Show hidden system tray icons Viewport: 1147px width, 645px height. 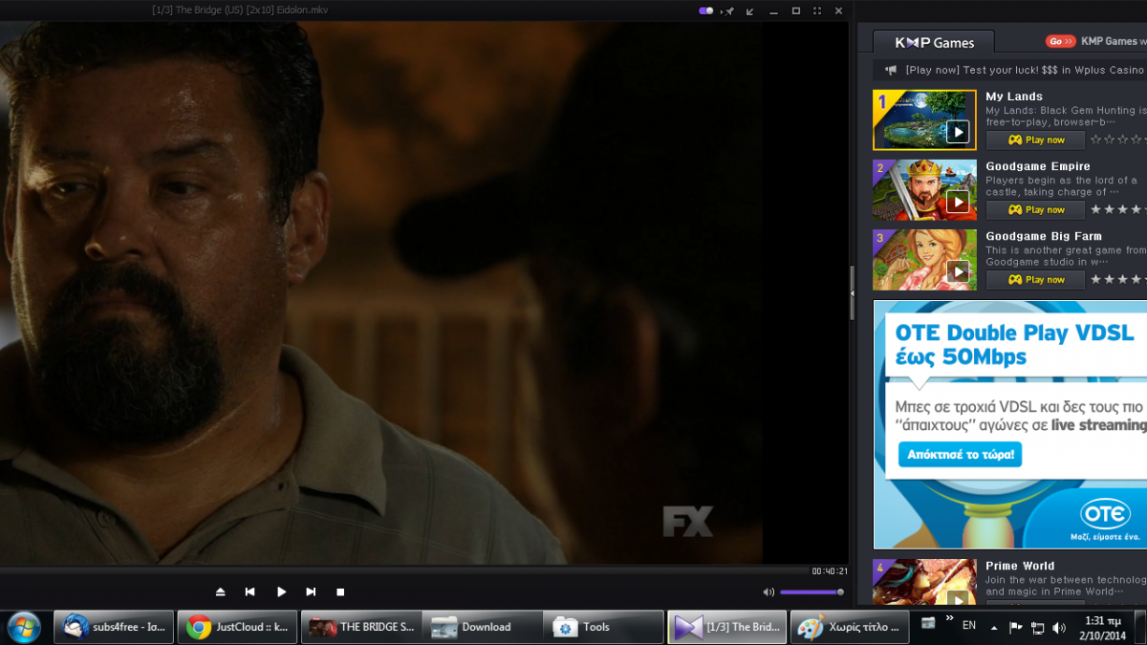(995, 628)
